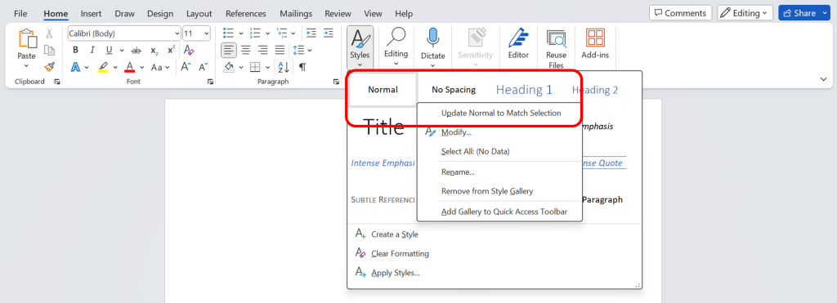Apply superscript formatting
This screenshot has width=837, height=303.
pos(171,50)
